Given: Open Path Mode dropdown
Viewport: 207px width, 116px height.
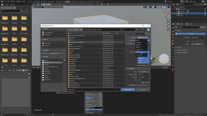Looking at the screenshot, I should [142, 38].
